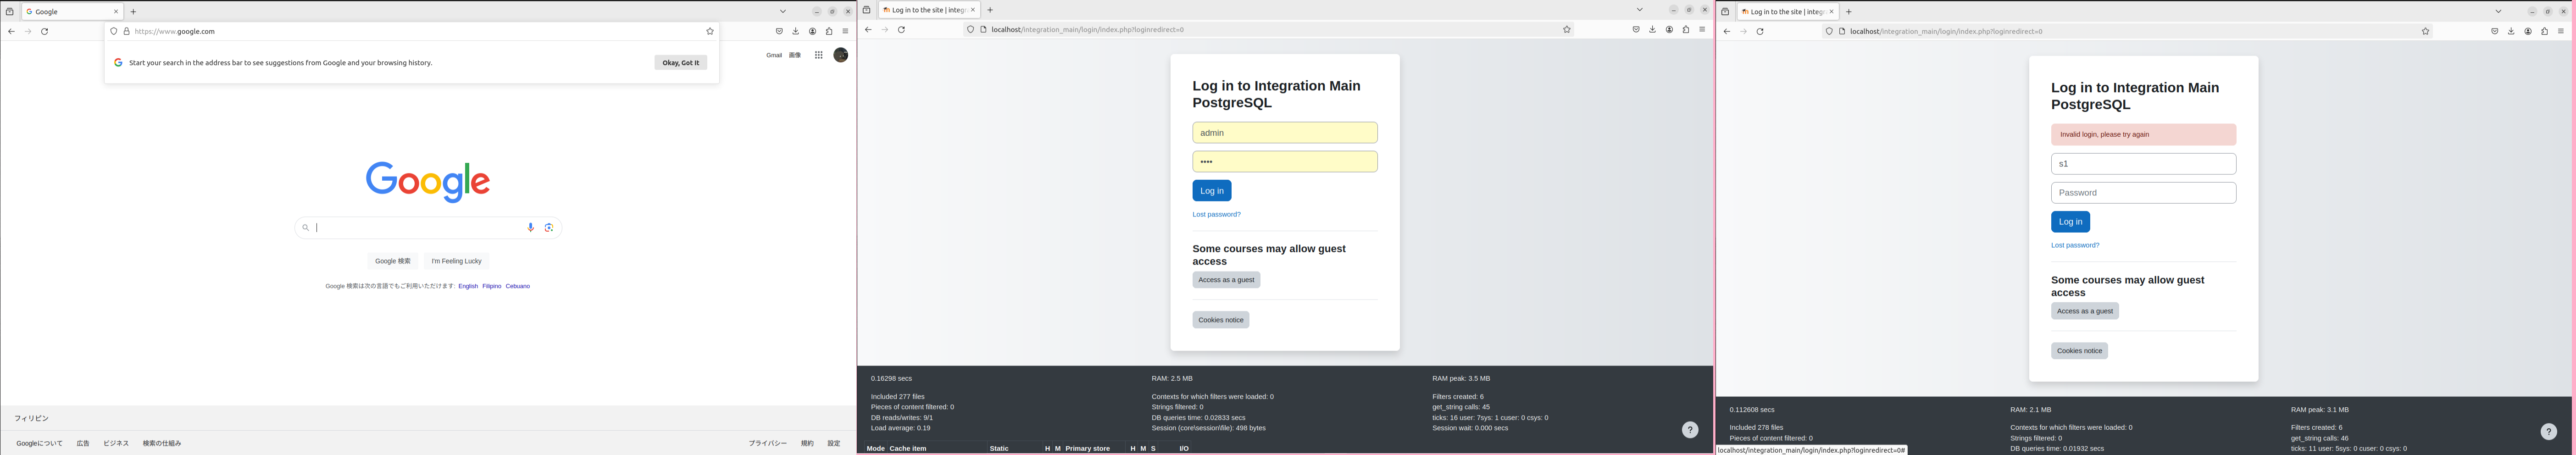Open hamburger menu in right invalid-login window

coord(2561,32)
